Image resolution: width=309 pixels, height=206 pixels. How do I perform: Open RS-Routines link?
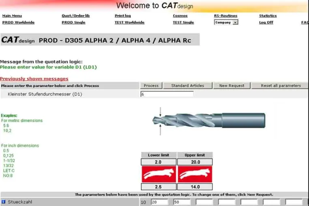click(x=225, y=16)
